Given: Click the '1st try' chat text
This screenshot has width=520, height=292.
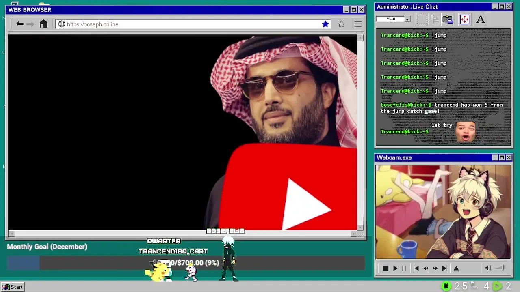Looking at the screenshot, I should click(442, 125).
